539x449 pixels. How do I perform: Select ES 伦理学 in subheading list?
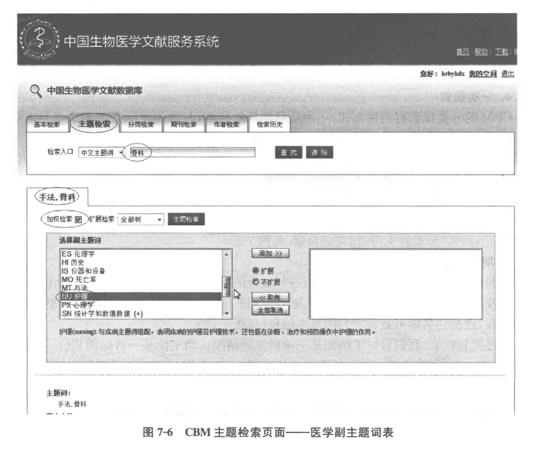click(x=142, y=254)
